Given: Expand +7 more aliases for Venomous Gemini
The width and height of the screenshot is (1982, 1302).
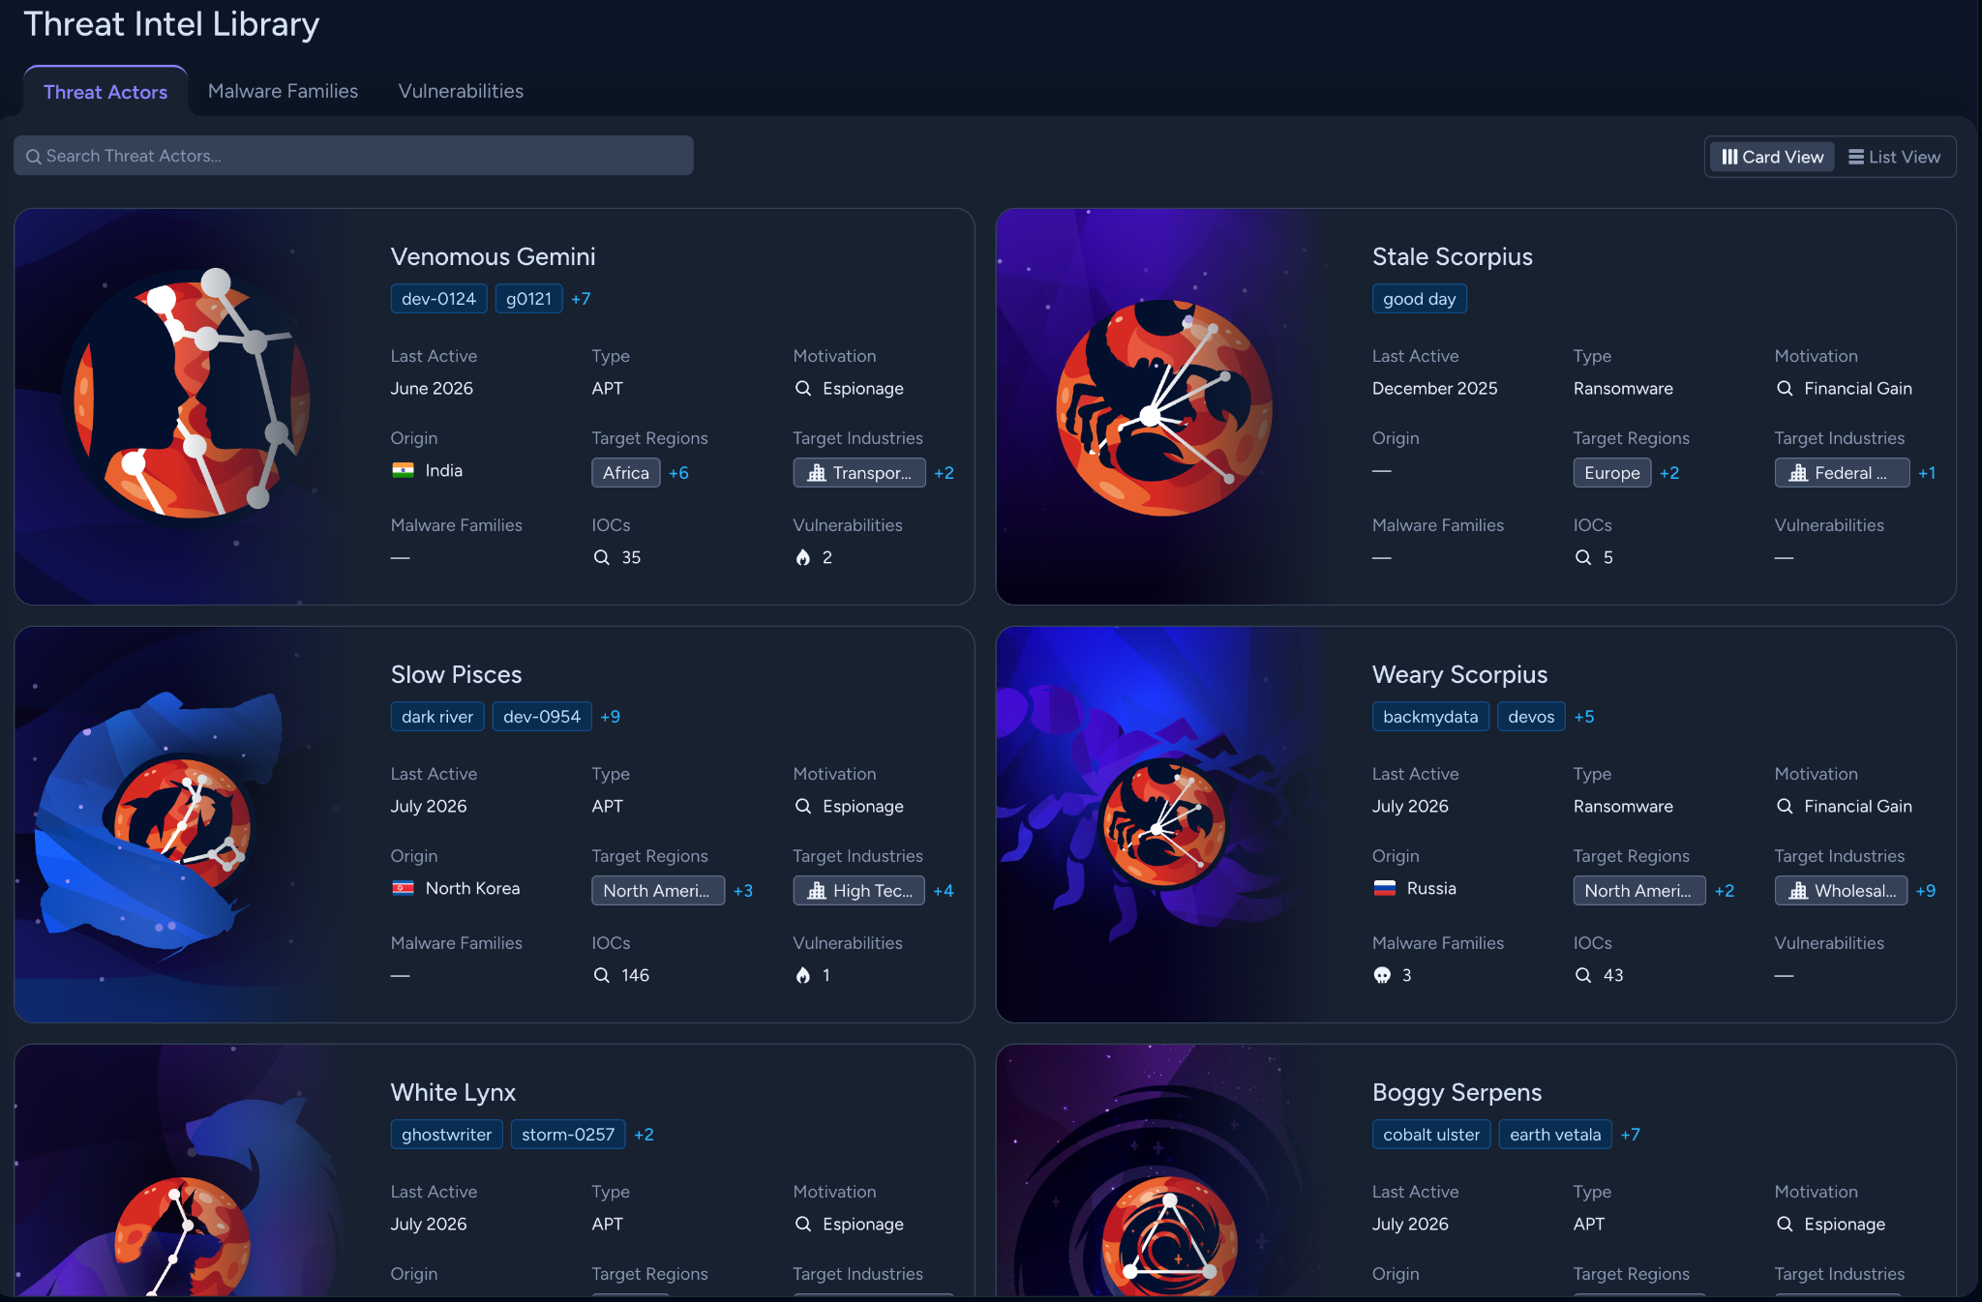Looking at the screenshot, I should [x=581, y=299].
